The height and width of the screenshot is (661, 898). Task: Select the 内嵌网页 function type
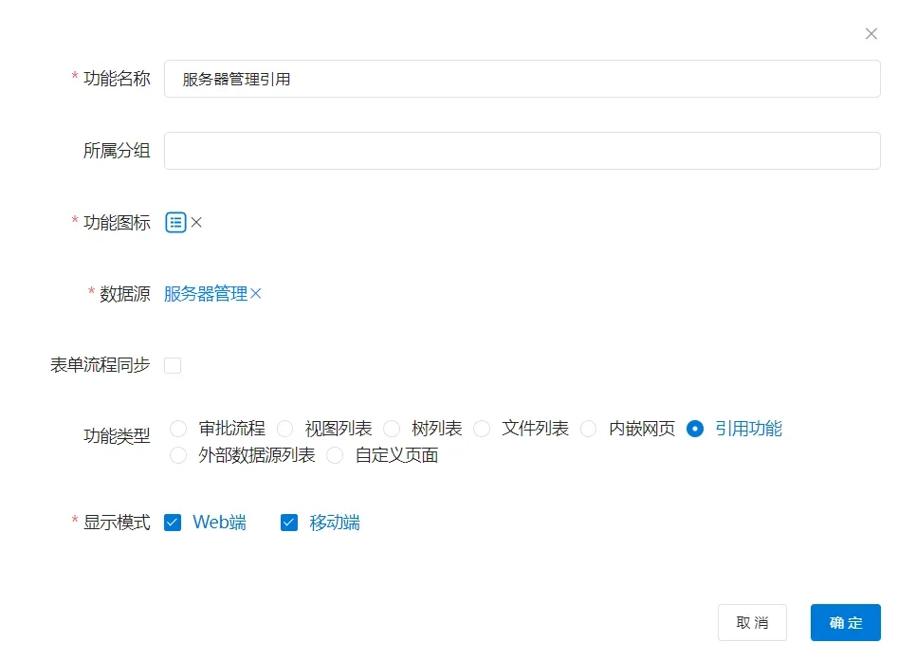pos(589,429)
